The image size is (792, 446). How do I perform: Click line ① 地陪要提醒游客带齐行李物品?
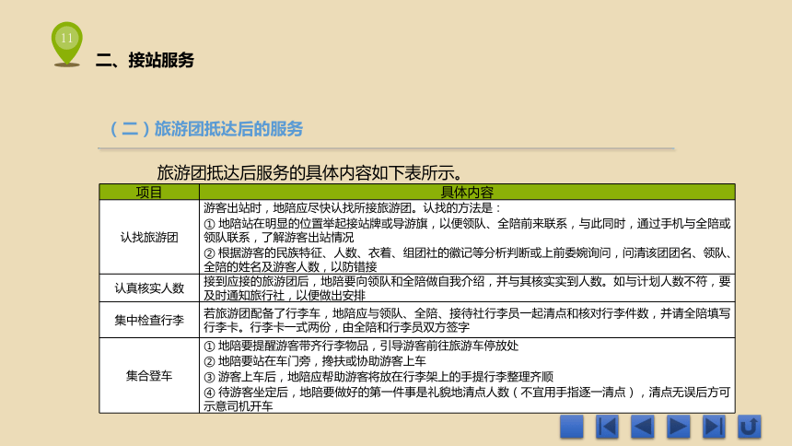click(361, 346)
